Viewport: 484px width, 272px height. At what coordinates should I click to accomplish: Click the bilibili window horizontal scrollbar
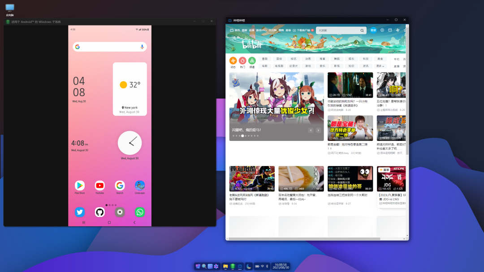(x=304, y=239)
